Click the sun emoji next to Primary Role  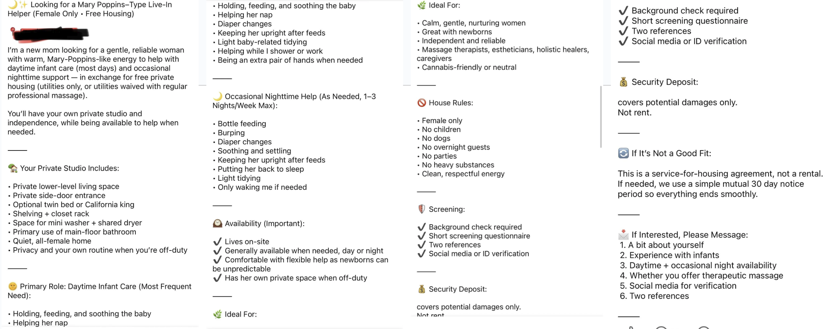[x=13, y=286]
